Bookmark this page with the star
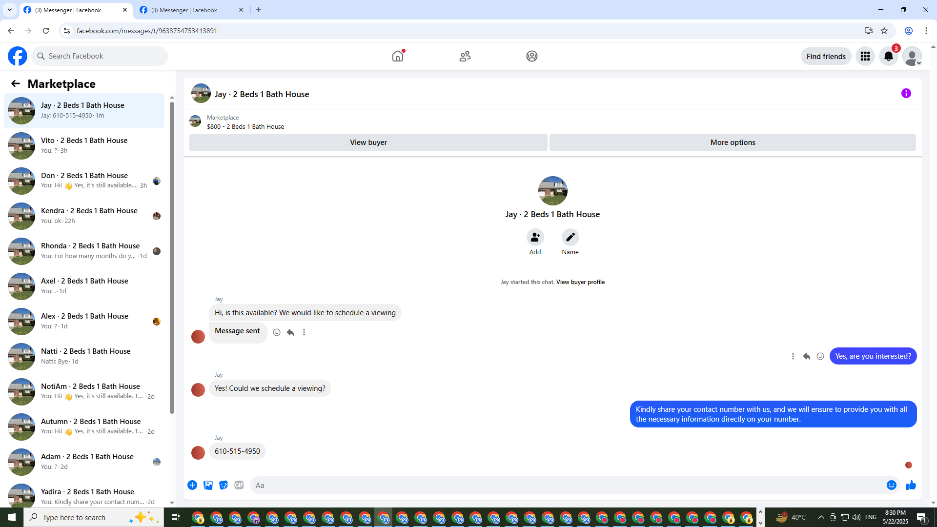This screenshot has width=937, height=527. coord(884,31)
